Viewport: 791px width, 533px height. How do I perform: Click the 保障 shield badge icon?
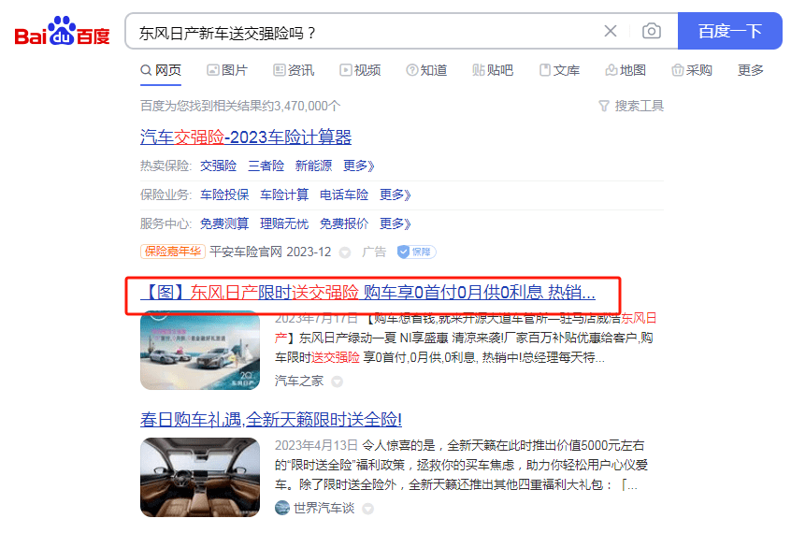click(x=417, y=252)
